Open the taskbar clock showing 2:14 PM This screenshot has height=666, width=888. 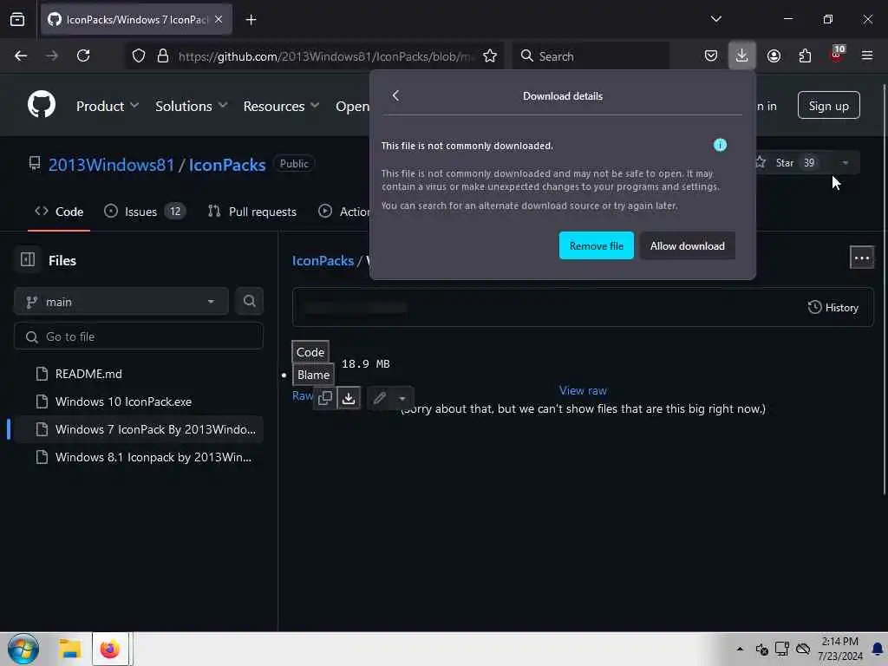(839, 649)
